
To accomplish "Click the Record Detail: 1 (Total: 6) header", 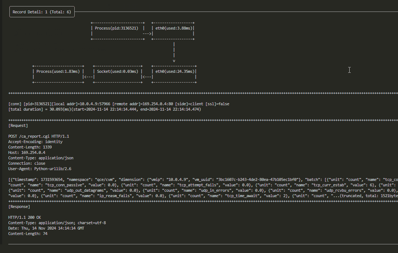I will (x=41, y=12).
